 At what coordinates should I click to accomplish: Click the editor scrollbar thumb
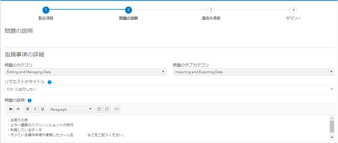coord(332,127)
